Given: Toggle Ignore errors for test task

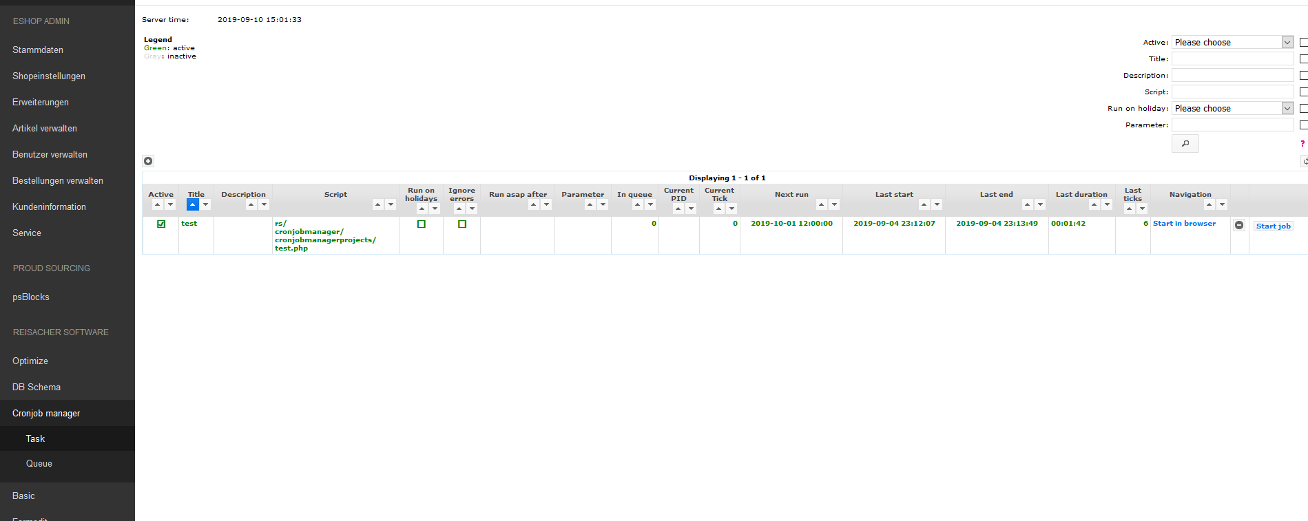Looking at the screenshot, I should [x=462, y=224].
